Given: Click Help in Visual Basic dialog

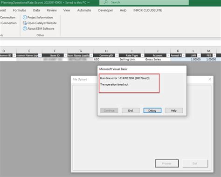Looking at the screenshot, I should (174, 110).
